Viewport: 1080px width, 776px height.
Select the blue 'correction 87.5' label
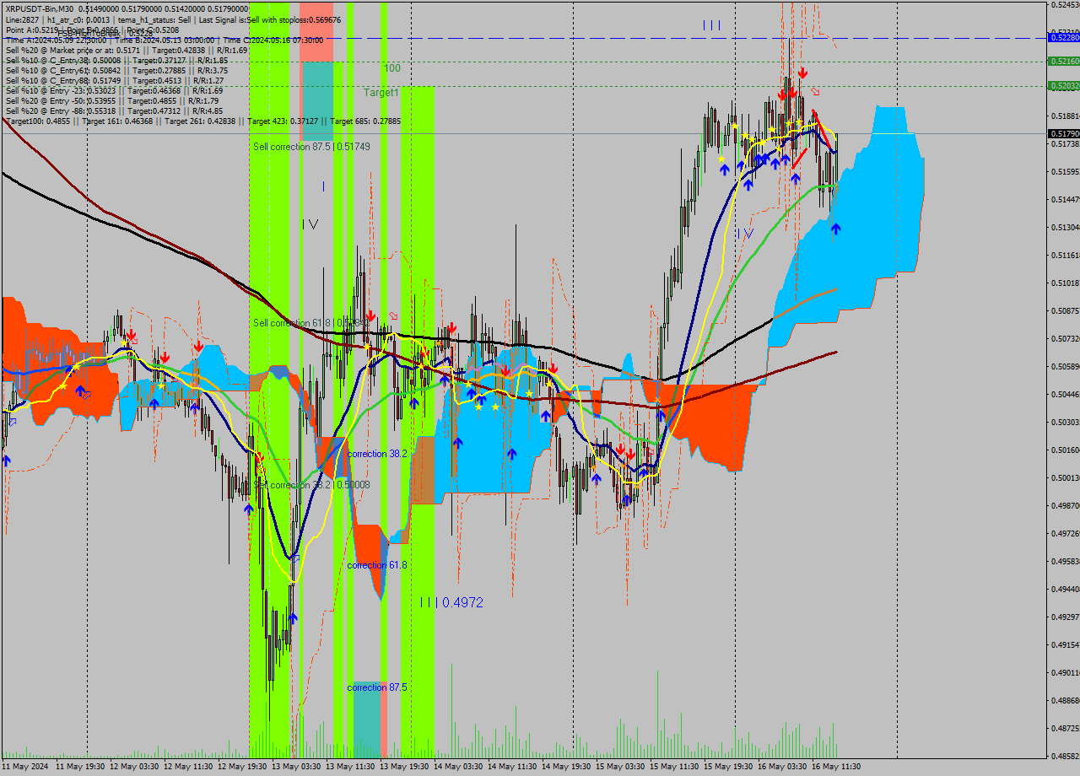click(x=377, y=687)
